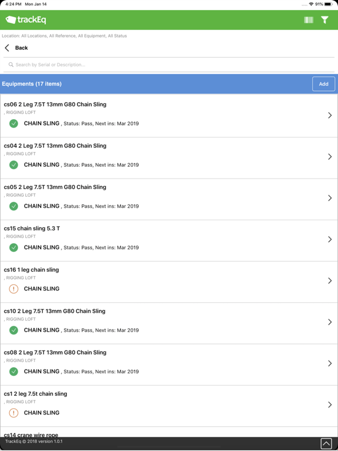Click the trackEq logo
Viewport: 338px width, 451px height.
[26, 20]
